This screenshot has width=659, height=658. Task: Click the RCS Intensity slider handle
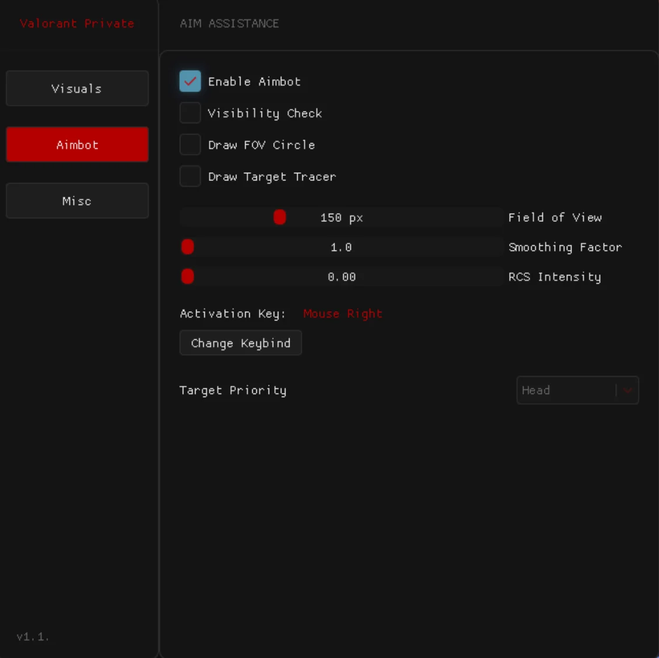pyautogui.click(x=187, y=277)
